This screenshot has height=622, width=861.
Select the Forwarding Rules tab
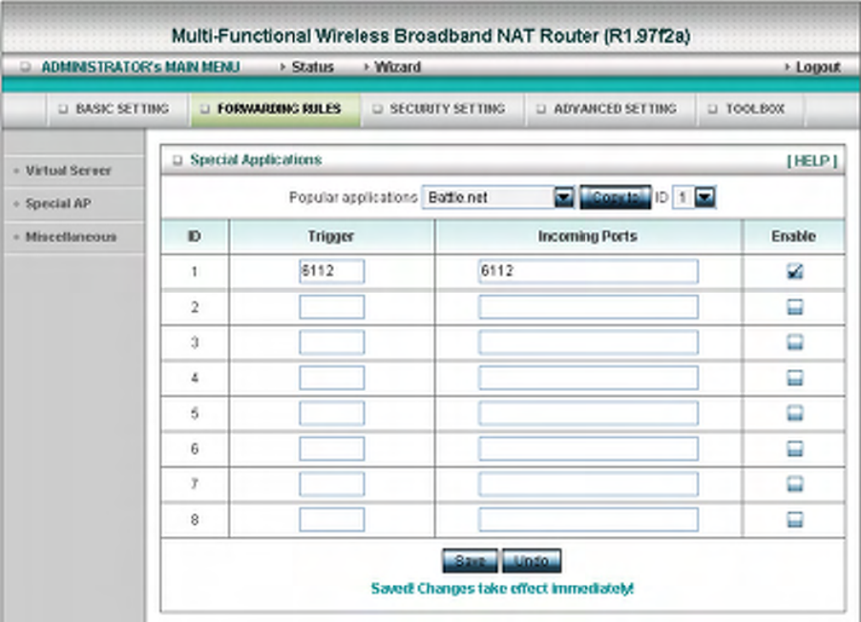(275, 109)
